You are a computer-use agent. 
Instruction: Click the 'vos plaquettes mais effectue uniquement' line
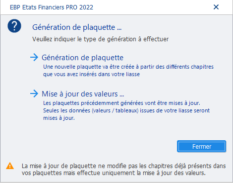(114, 173)
